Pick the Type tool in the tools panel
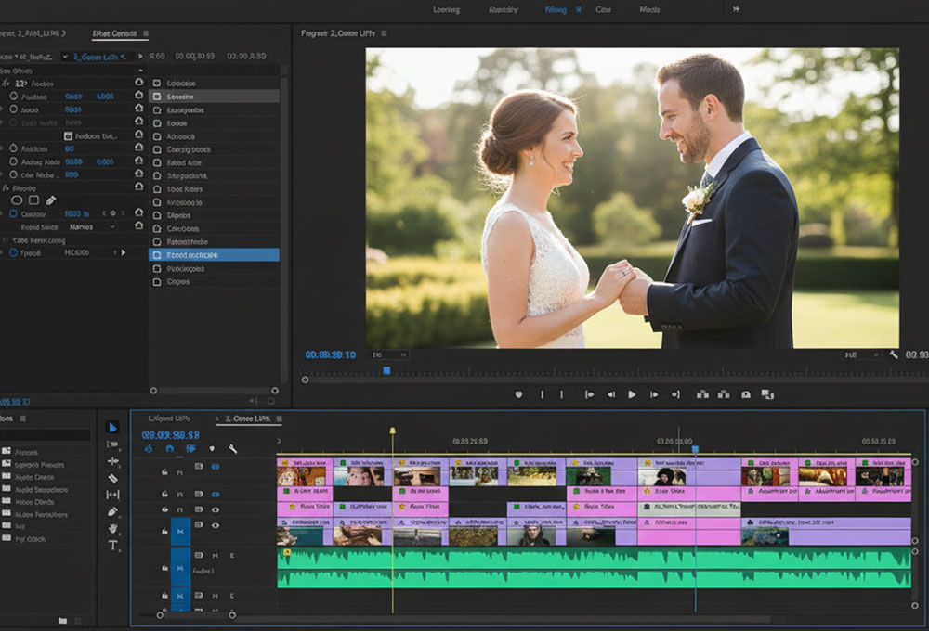Screen dimensions: 929x631 coord(113,545)
